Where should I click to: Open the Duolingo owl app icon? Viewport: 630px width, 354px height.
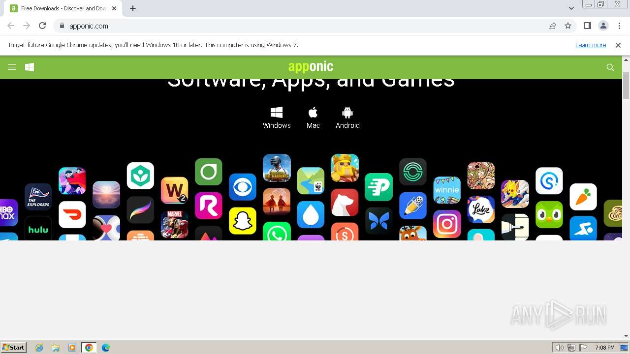pyautogui.click(x=549, y=214)
